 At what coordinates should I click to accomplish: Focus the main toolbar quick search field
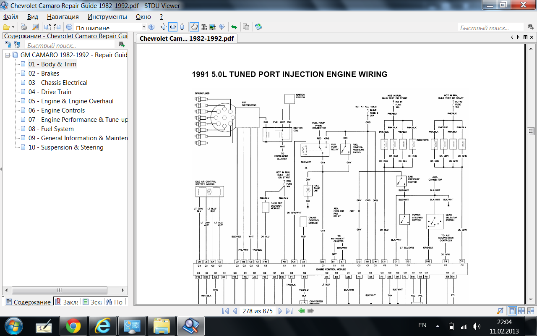click(x=491, y=28)
